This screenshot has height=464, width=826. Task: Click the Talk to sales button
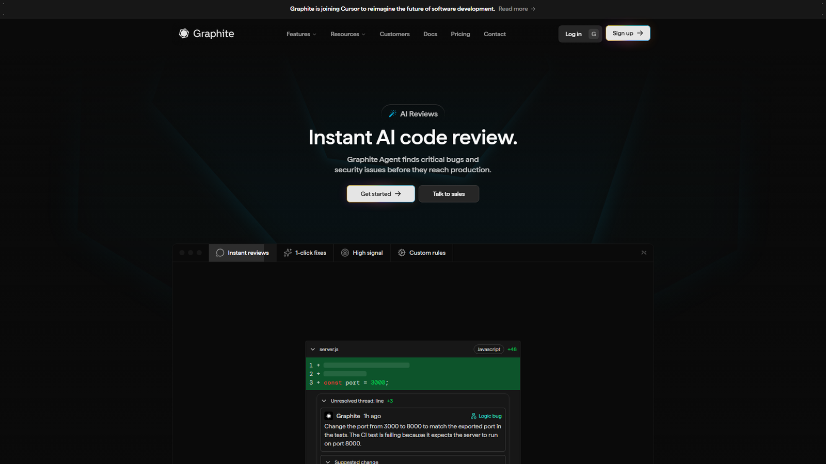tap(449, 194)
